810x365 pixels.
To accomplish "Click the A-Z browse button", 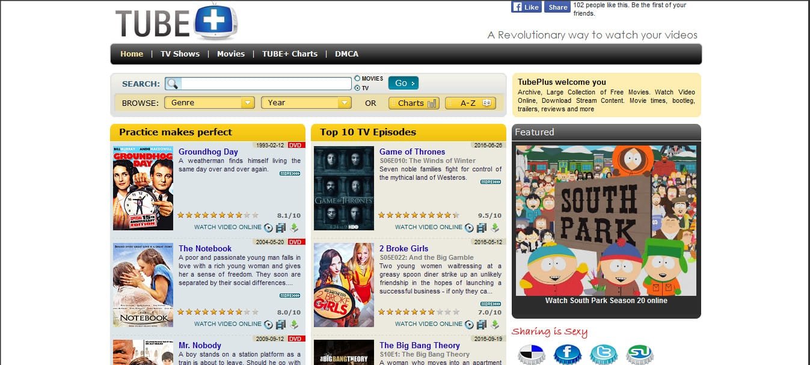I will pos(470,103).
